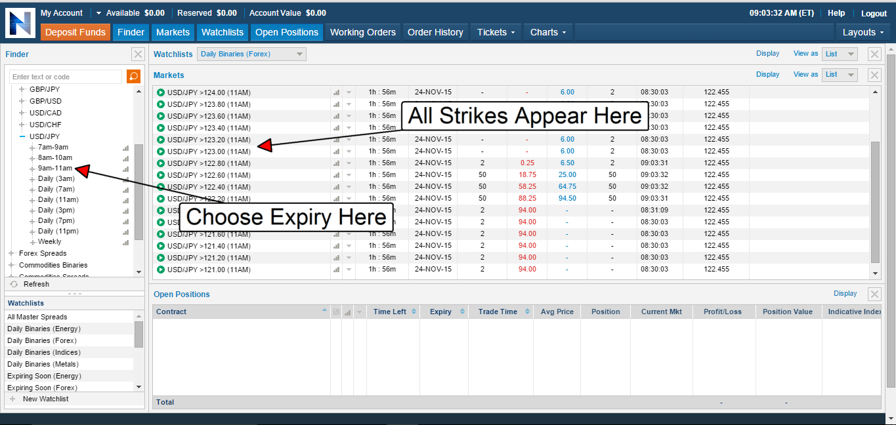Open View as List dropdown in Markets panel
Viewport: 896px width, 425px height.
841,74
